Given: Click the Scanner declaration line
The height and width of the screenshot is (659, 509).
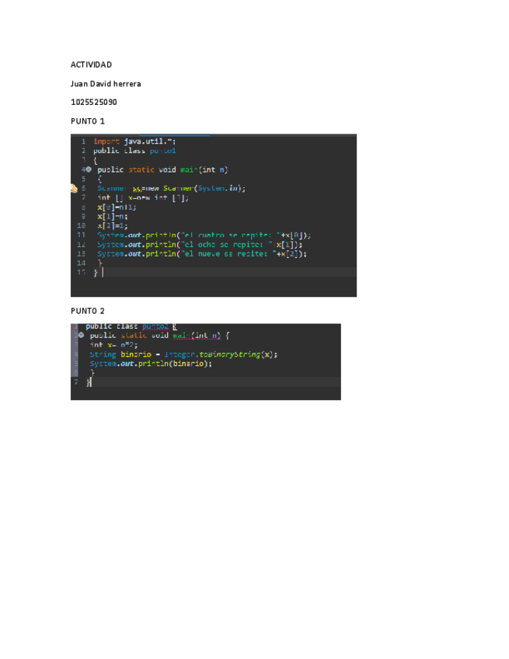Looking at the screenshot, I should click(x=171, y=188).
